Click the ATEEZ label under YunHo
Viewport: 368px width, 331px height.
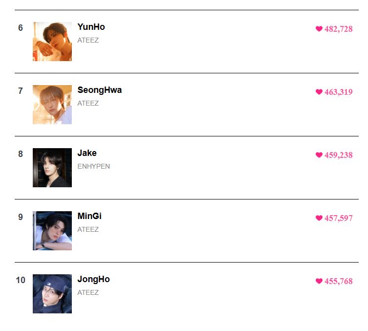coord(88,41)
